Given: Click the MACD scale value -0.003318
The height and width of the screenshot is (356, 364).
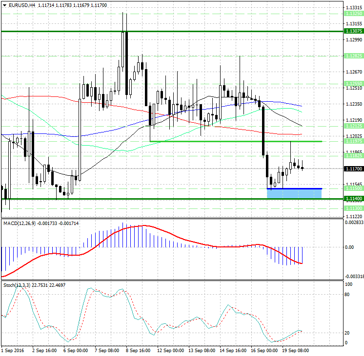Looking at the screenshot, I should (354, 277).
